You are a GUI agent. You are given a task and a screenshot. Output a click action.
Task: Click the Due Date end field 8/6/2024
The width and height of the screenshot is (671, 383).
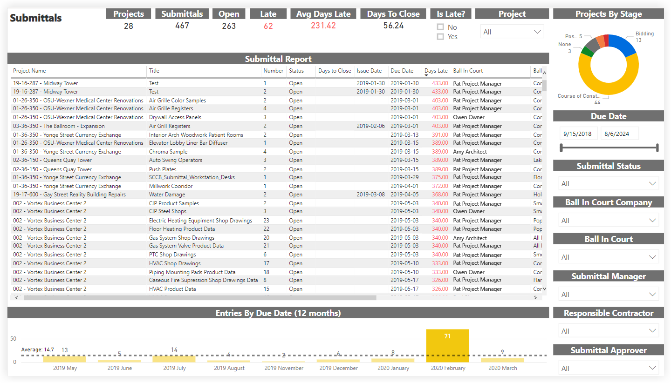(619, 134)
